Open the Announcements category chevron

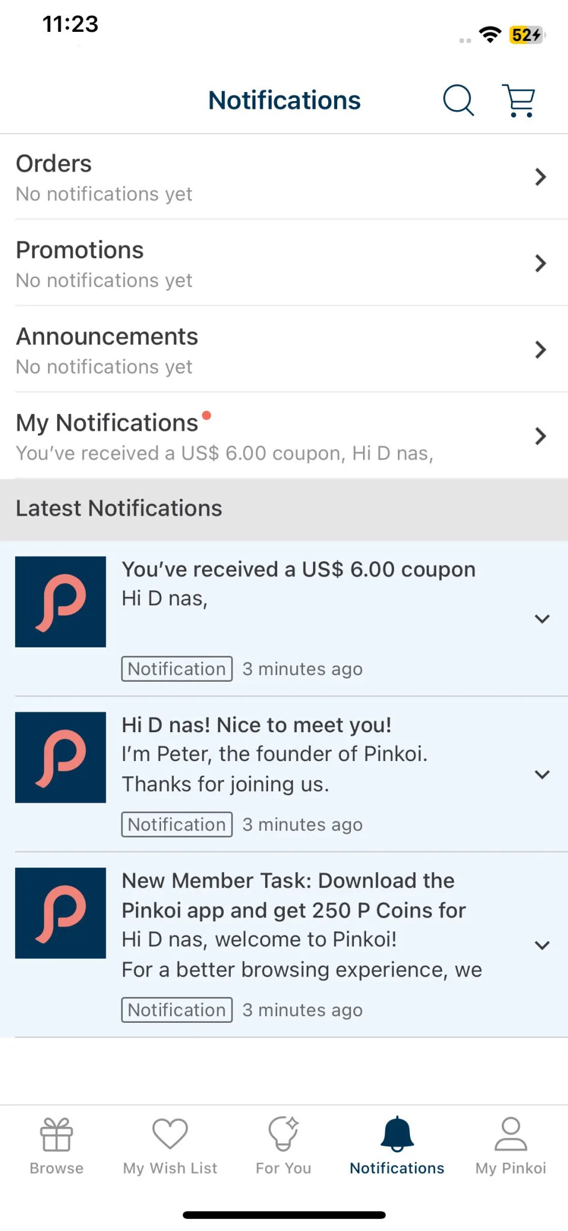540,350
